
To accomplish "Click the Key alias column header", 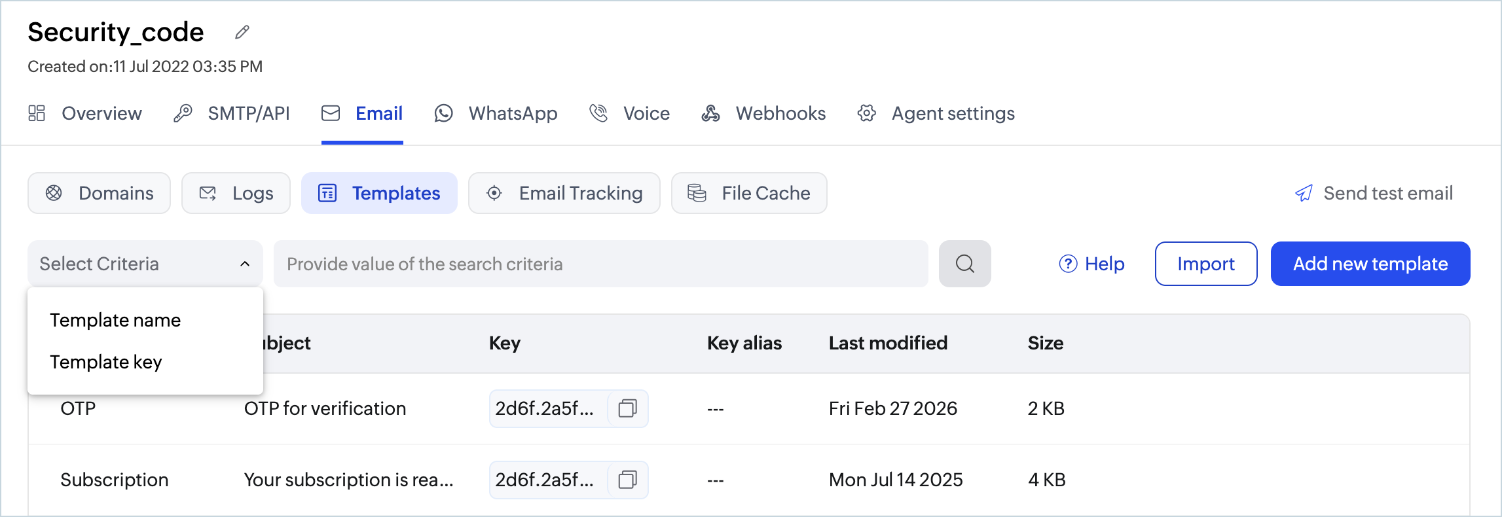I will (x=744, y=343).
